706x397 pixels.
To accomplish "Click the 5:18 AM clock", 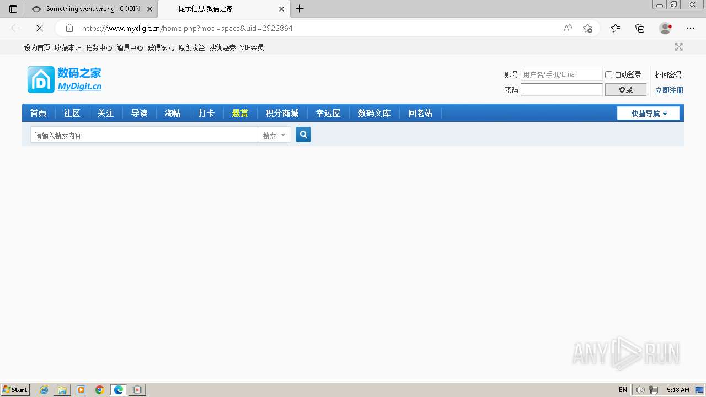I will pos(678,390).
